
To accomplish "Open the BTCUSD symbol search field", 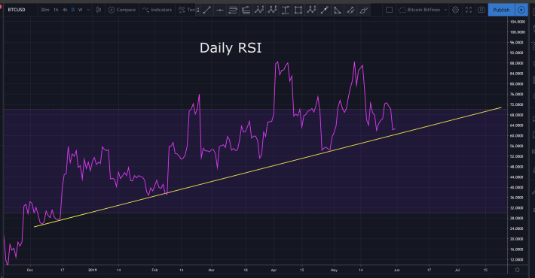I will point(17,10).
